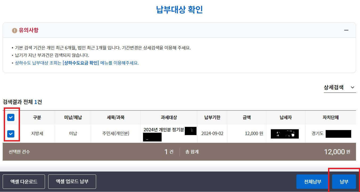360x192 pixels.
Task: Click the 엑셀 다운로드 button
Action: pyautogui.click(x=24, y=181)
